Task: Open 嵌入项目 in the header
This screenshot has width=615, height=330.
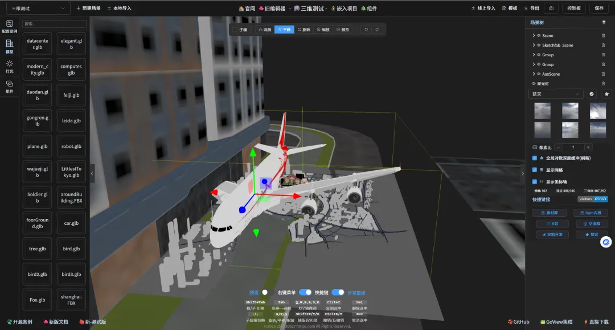Action: (x=345, y=8)
